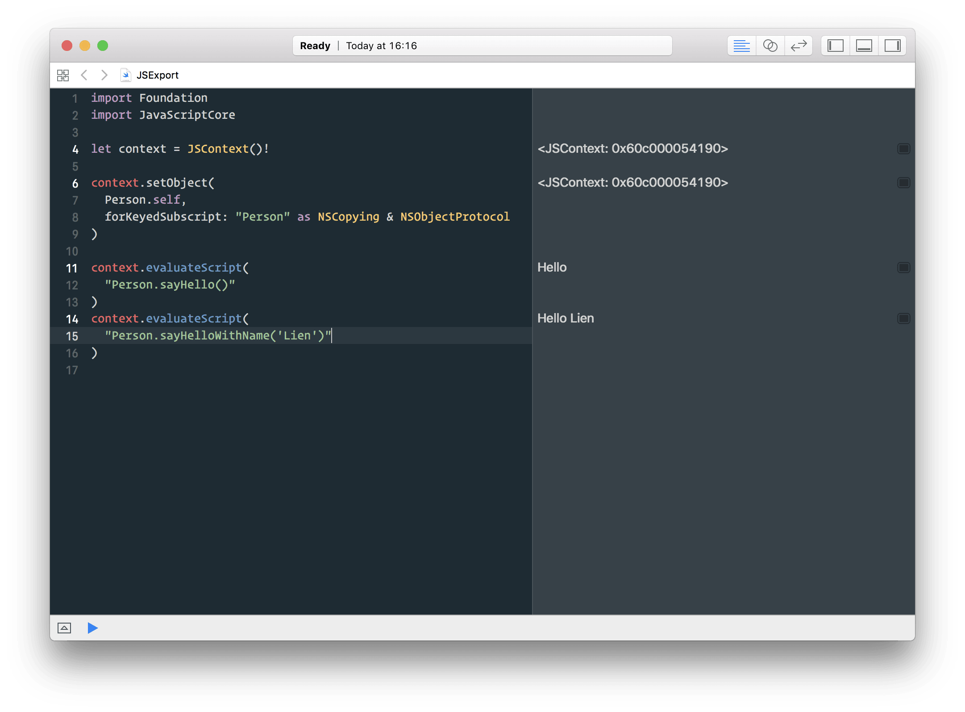
Task: Click the line number 11 in the gutter
Action: pyautogui.click(x=72, y=268)
